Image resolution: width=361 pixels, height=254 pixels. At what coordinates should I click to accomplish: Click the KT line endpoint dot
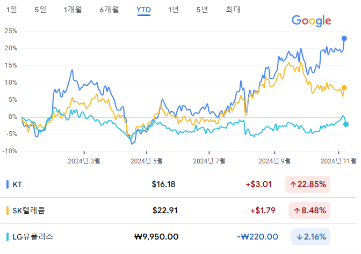coord(344,39)
